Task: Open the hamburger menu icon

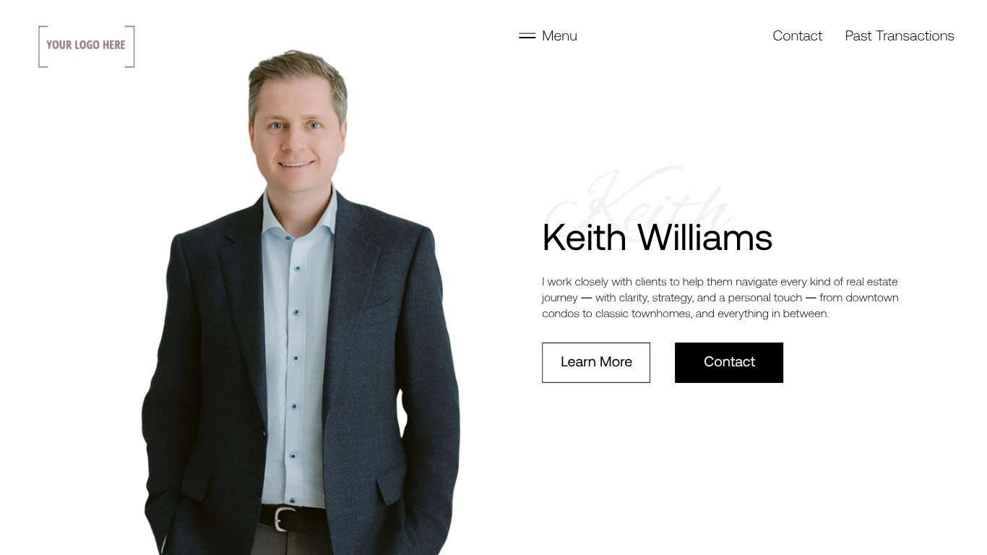Action: point(527,35)
